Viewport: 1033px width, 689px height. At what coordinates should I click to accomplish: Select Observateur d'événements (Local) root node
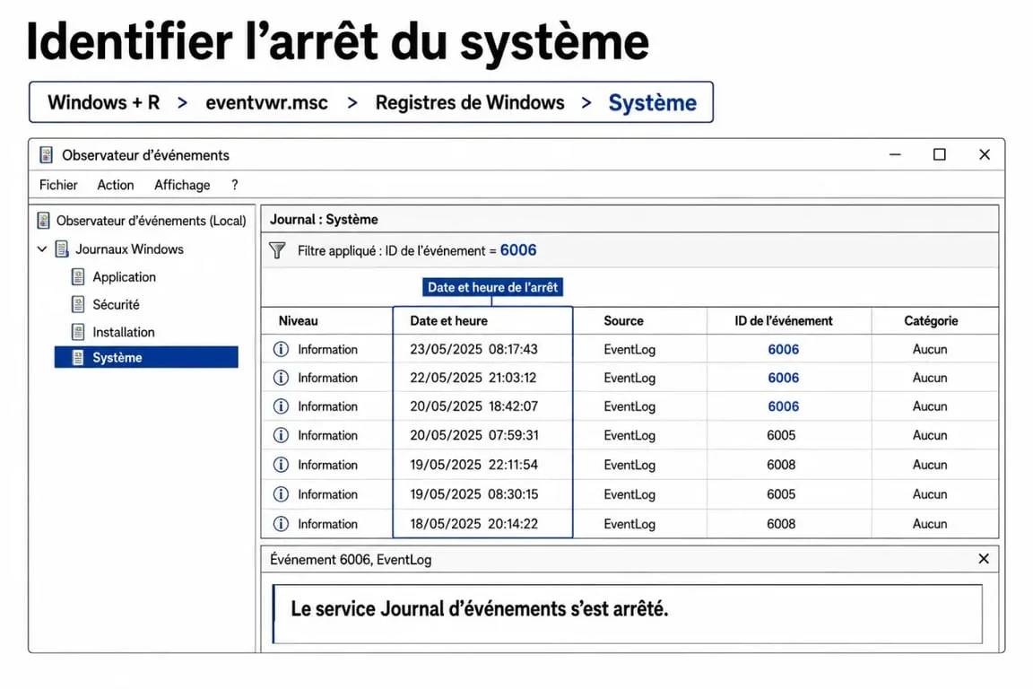pos(151,221)
